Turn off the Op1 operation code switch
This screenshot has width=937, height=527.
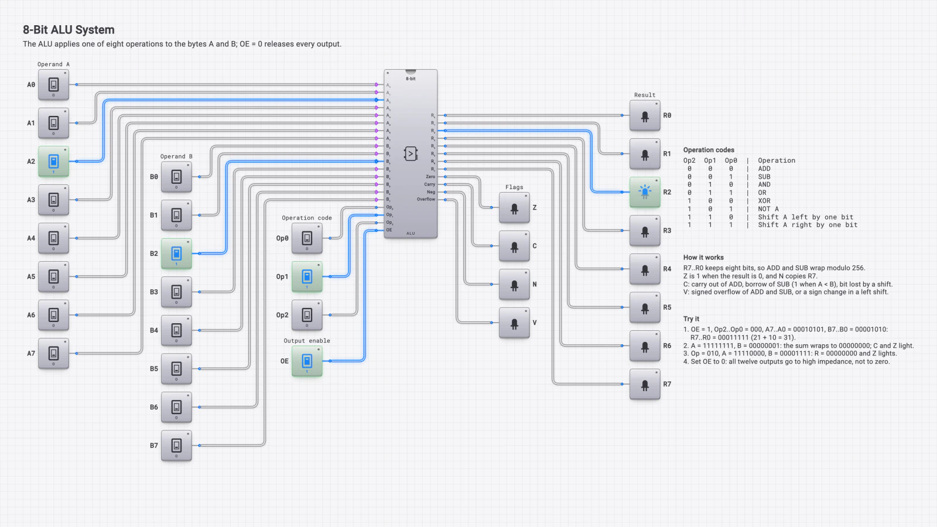pos(307,276)
